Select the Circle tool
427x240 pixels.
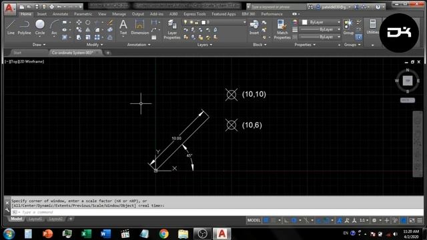(40, 27)
